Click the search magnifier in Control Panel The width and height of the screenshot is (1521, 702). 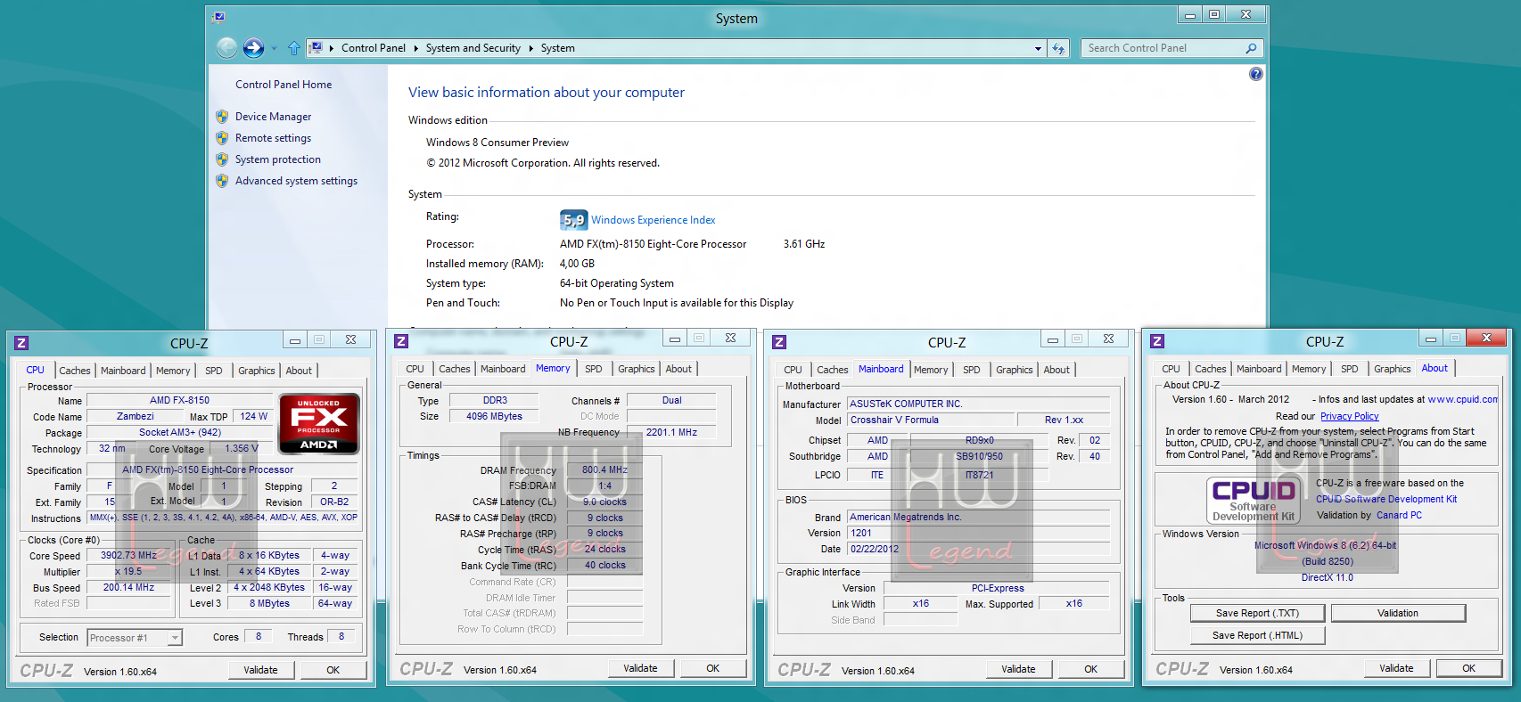tap(1251, 48)
